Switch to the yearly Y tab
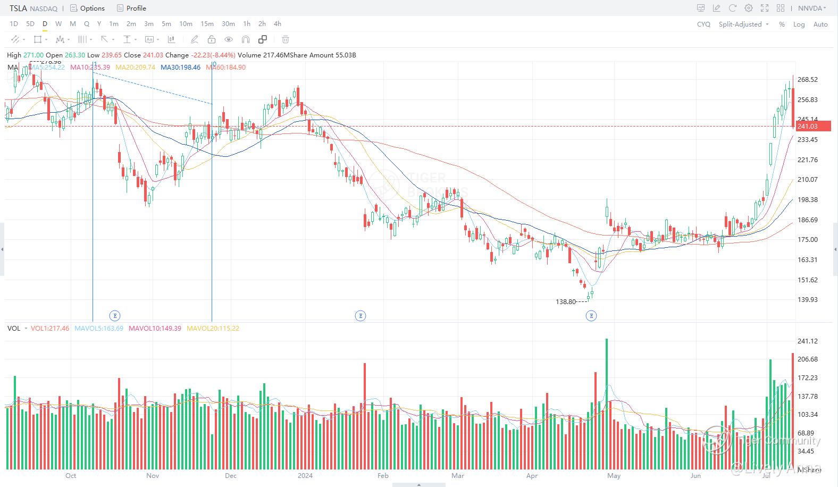The width and height of the screenshot is (838, 487). (99, 23)
